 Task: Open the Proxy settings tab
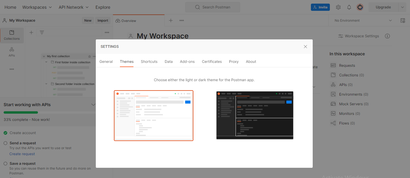[x=234, y=62]
